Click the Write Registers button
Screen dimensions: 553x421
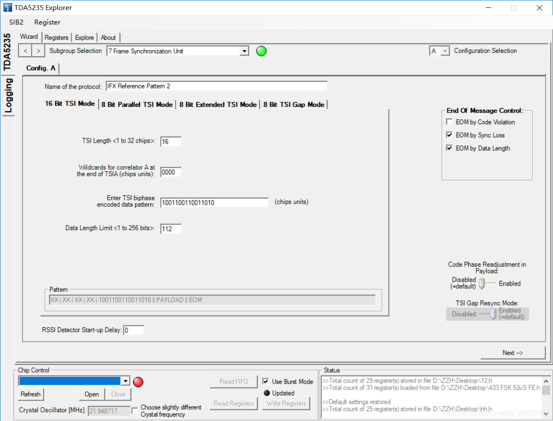[x=286, y=404]
